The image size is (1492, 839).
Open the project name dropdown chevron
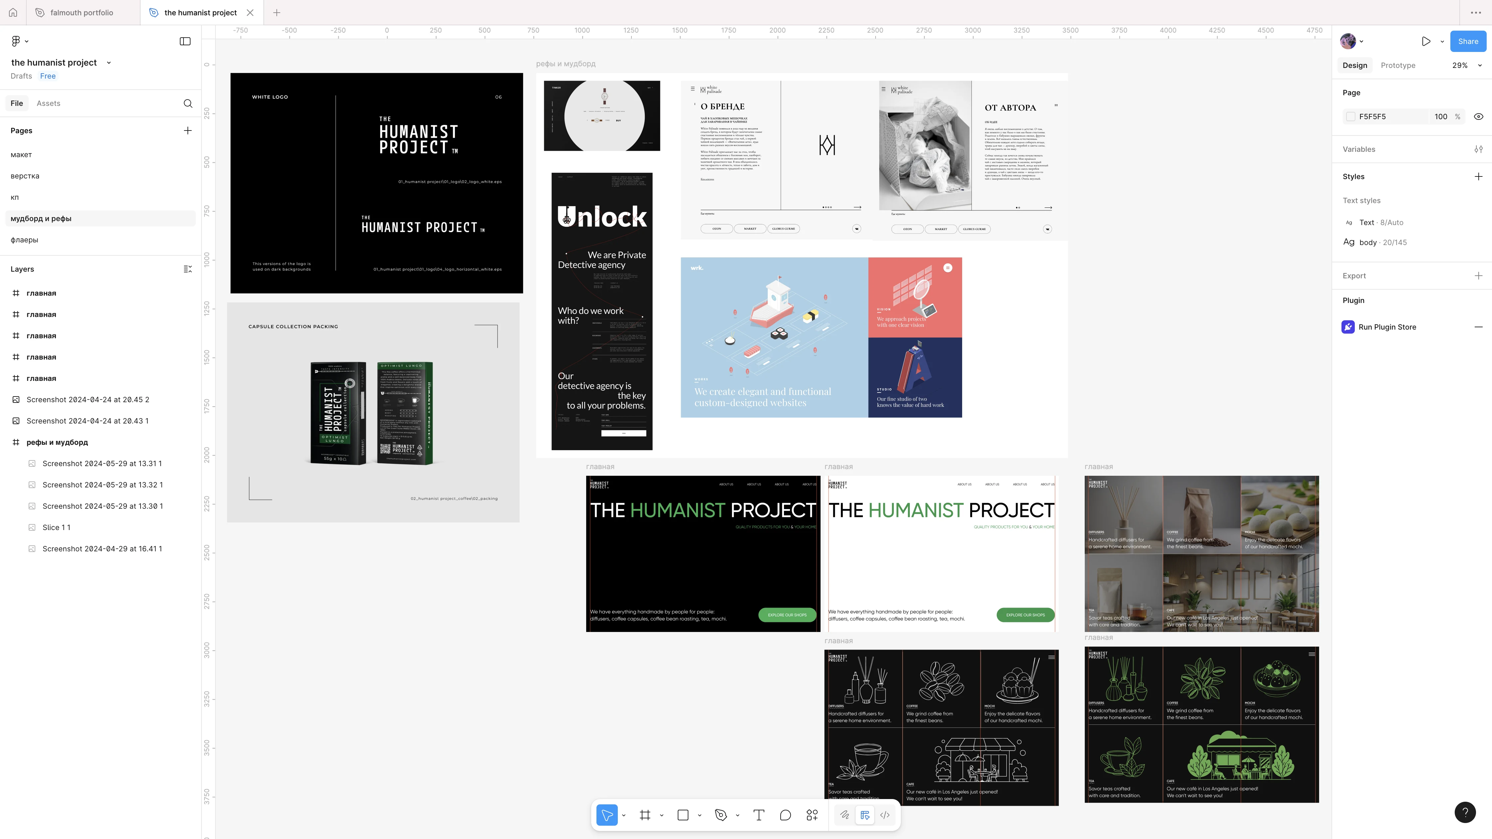click(x=108, y=63)
